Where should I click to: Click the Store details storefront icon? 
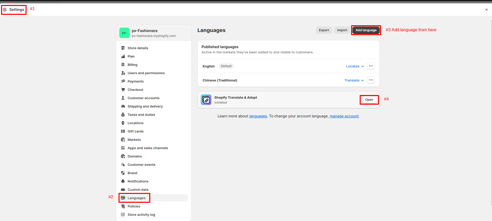(x=123, y=48)
